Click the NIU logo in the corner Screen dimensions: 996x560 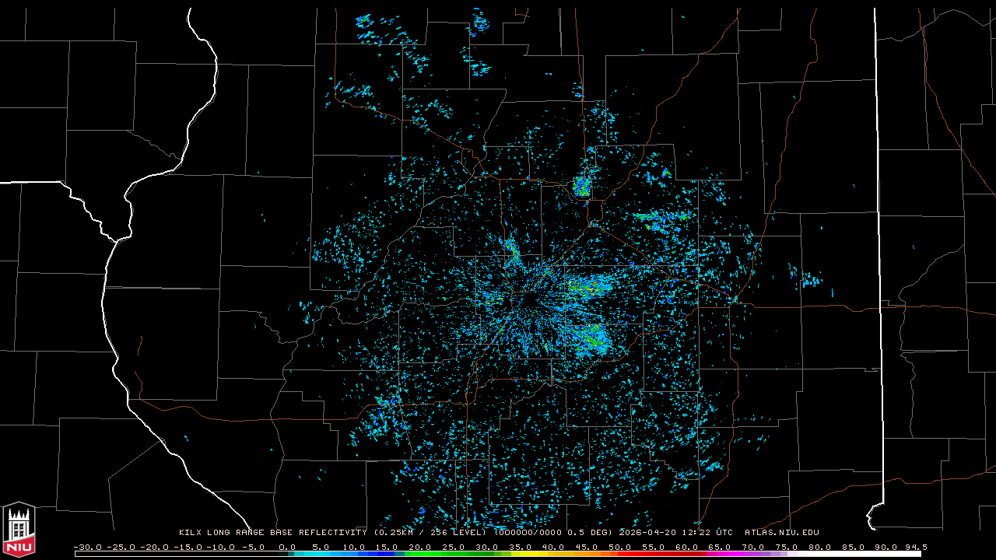(19, 531)
